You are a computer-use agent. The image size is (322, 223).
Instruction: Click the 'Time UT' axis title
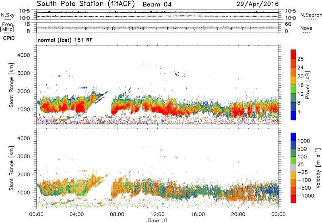point(157,220)
